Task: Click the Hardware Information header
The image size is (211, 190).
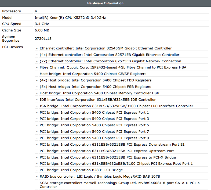Action: click(x=105, y=3)
